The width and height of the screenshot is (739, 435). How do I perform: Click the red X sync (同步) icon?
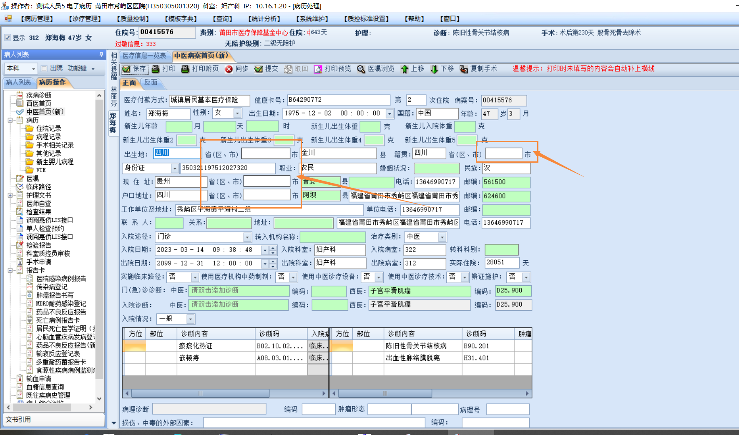click(x=229, y=69)
